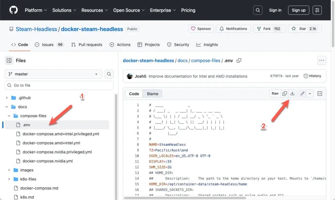Switch to the Blame view
Image resolution: width=335 pixels, height=200 pixels.
[152, 93]
